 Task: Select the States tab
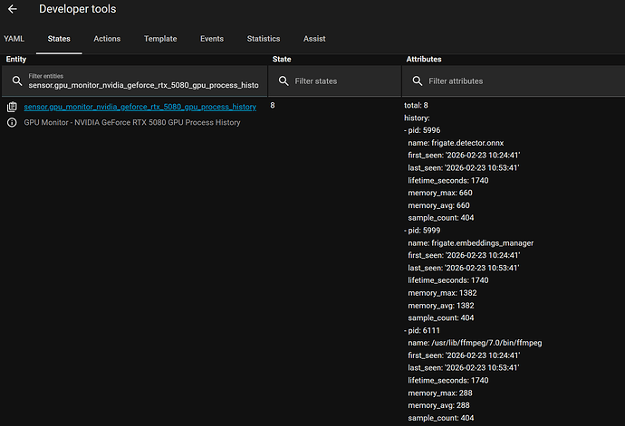pos(60,39)
